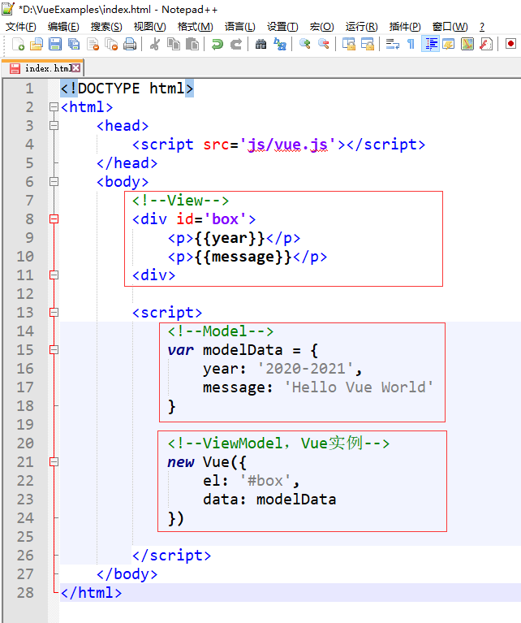
Task: Collapse the script fold on line 13
Action: 54,312
